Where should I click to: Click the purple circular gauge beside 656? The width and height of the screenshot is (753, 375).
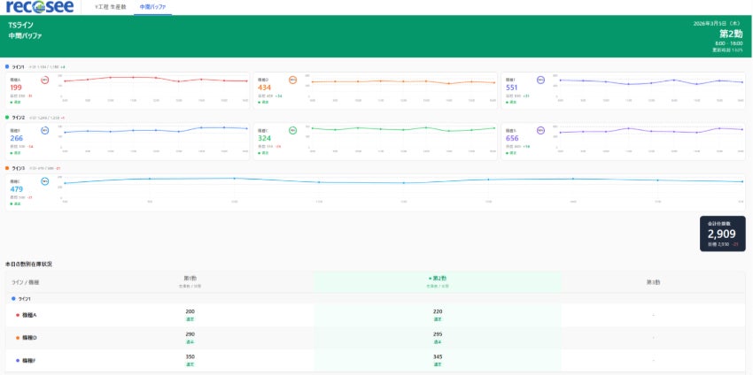[540, 130]
